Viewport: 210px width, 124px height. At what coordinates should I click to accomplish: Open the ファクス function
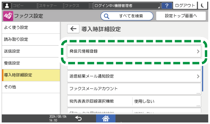tap(77, 6)
